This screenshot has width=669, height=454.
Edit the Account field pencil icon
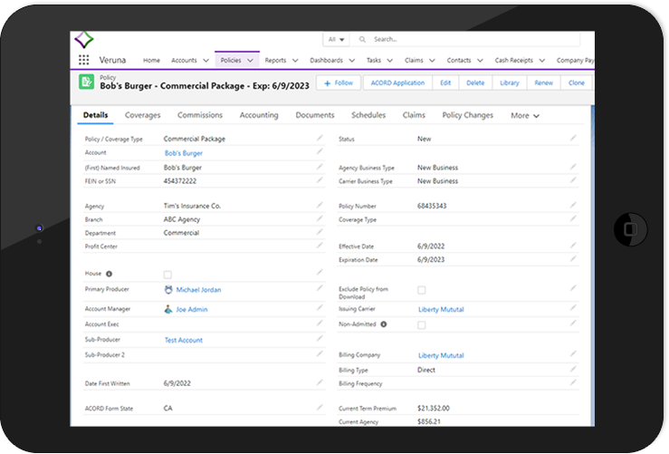coord(320,151)
